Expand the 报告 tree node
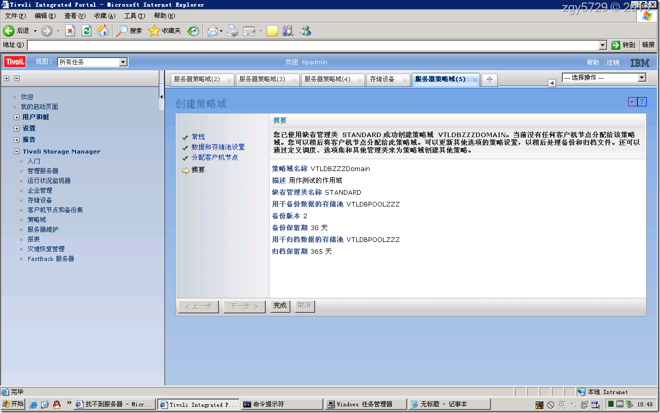660x413 pixels. 17,140
